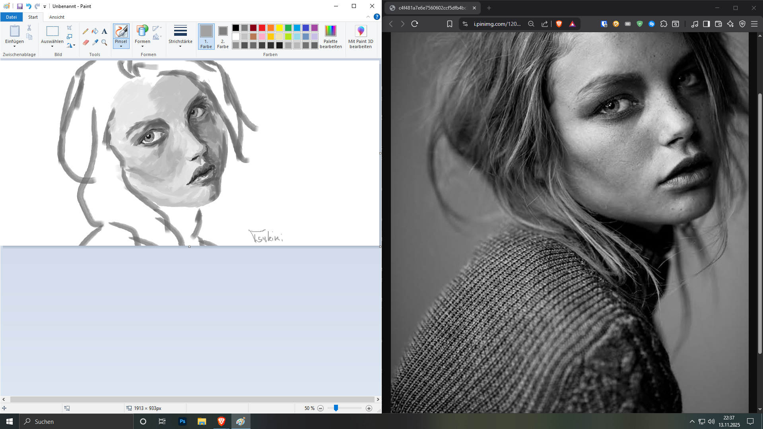Viewport: 763px width, 429px height.
Task: Click Mit Paint 3D bearbeiten
Action: tap(360, 37)
